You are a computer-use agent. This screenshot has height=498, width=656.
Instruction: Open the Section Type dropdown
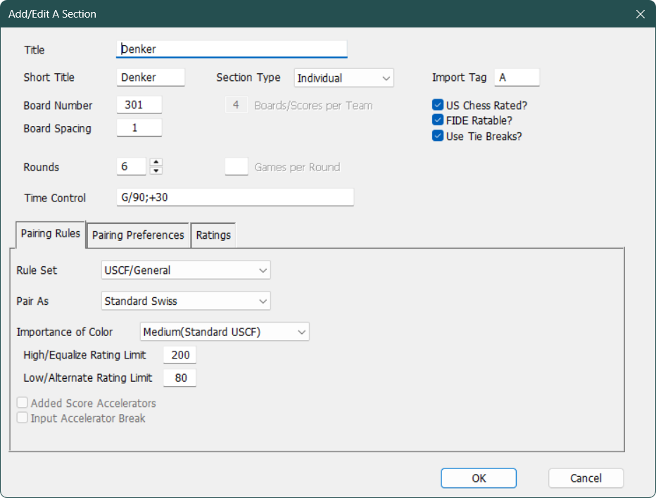[343, 78]
